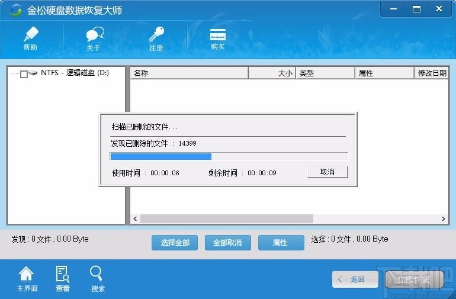Screen dimensions: 456x299
Task: Close the 金松硬盘数据恢复大师 window
Action: (439, 9)
